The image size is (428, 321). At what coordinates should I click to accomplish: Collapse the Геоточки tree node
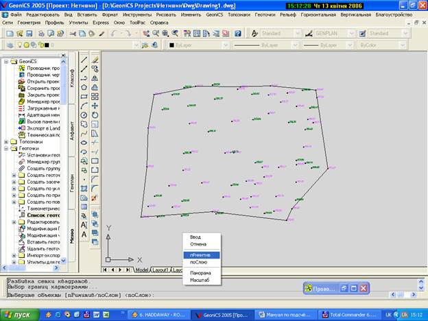click(6, 148)
